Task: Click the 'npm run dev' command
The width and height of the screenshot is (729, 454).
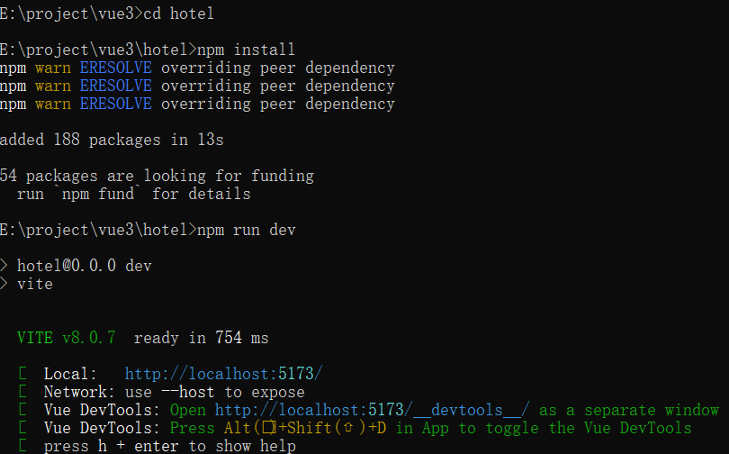Action: pos(246,230)
